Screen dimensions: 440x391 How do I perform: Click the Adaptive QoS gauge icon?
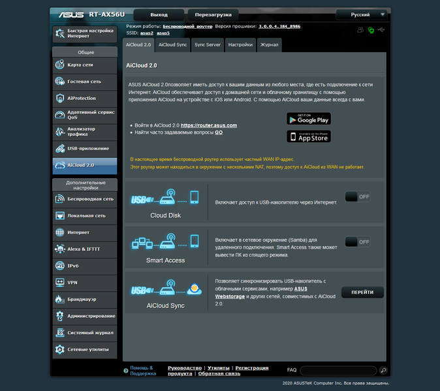pyautogui.click(x=60, y=115)
